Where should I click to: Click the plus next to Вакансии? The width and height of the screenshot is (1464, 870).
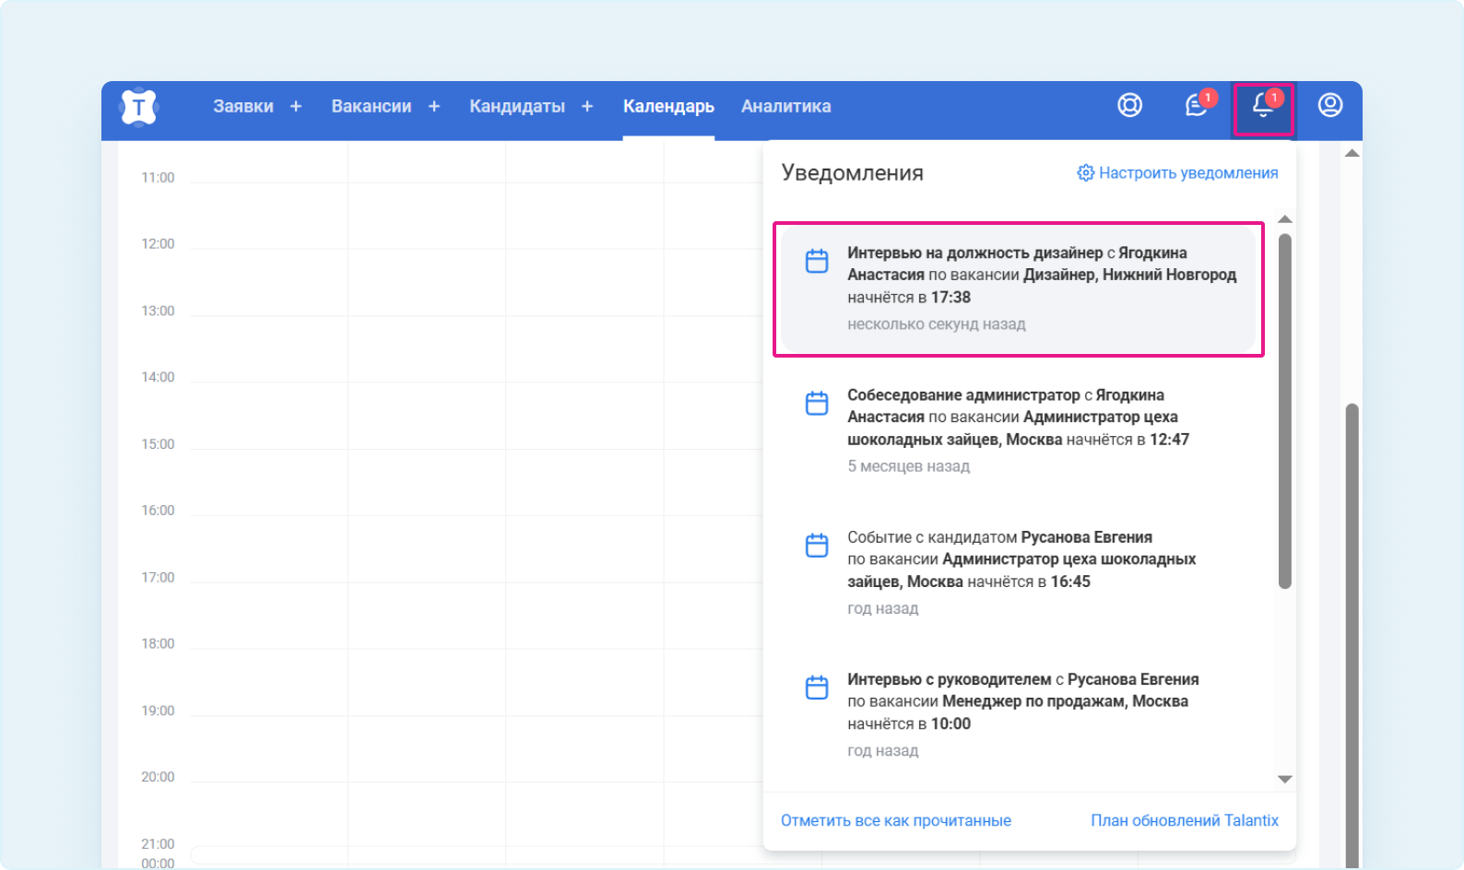click(434, 107)
